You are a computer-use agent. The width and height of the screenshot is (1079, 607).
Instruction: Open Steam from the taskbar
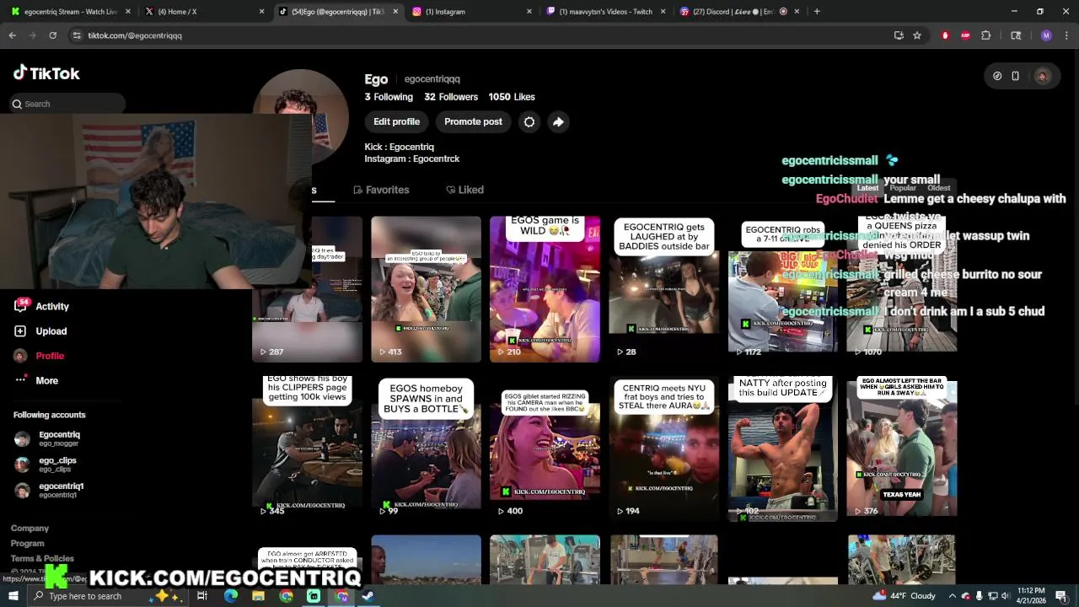click(x=368, y=596)
